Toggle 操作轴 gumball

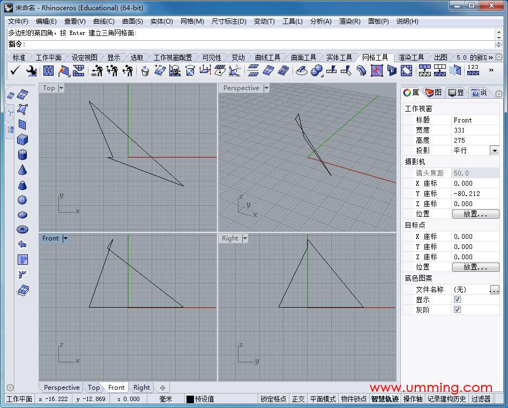pyautogui.click(x=413, y=399)
